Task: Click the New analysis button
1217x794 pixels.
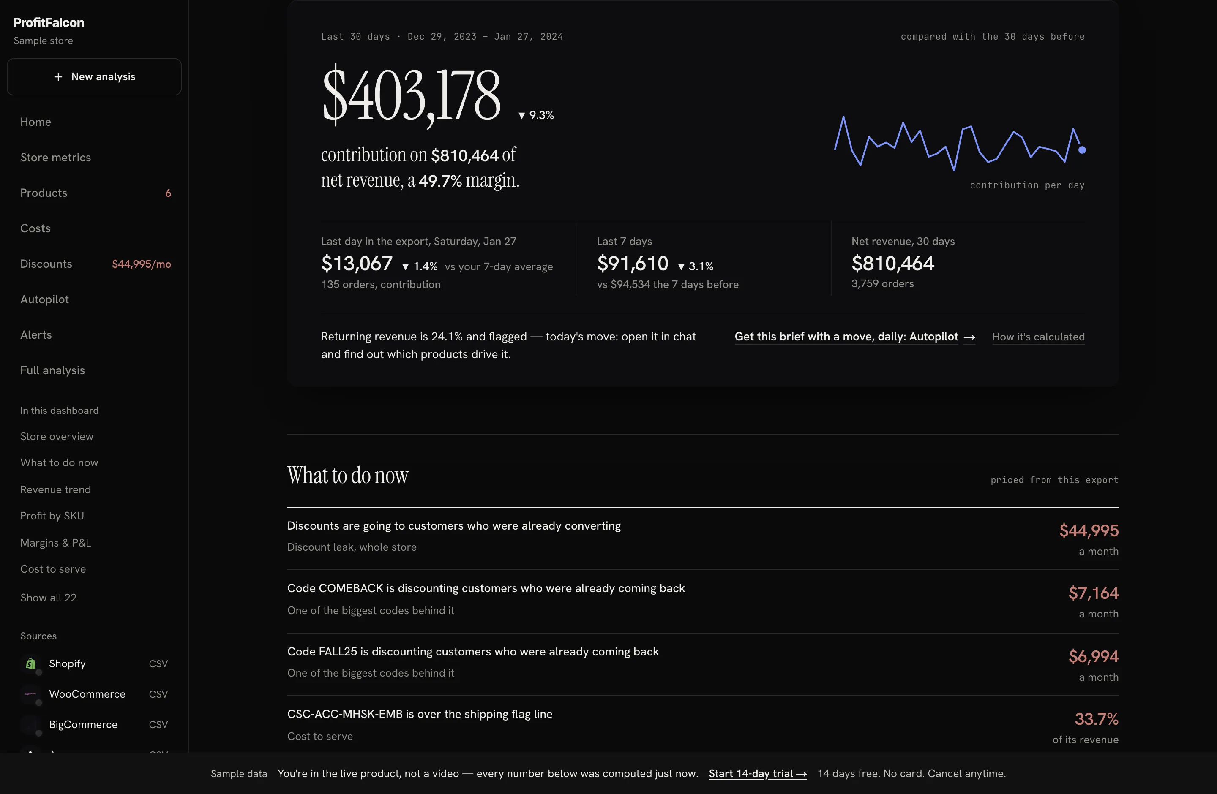Action: pos(94,76)
